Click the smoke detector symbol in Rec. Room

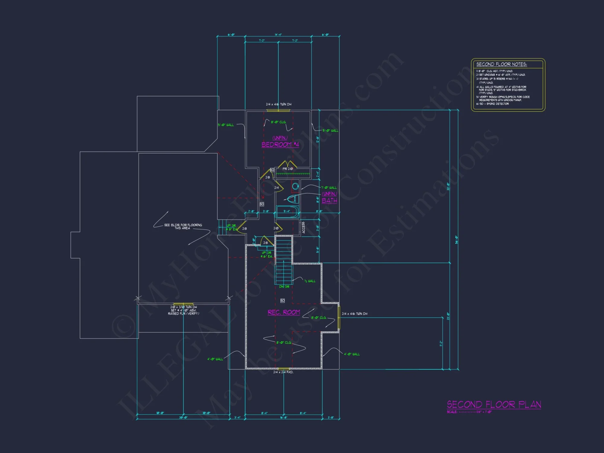[282, 300]
